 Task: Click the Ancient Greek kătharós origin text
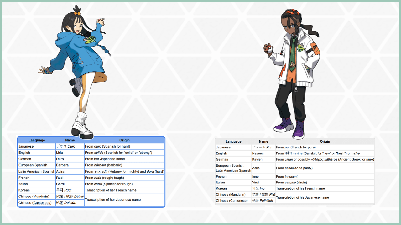pyautogui.click(x=325, y=159)
